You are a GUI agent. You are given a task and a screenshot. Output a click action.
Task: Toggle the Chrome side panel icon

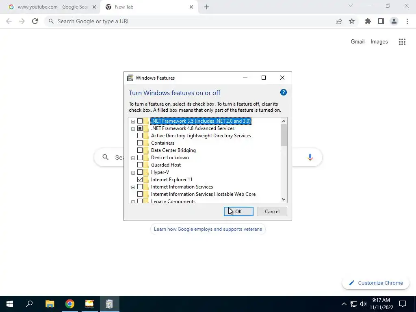point(381,21)
